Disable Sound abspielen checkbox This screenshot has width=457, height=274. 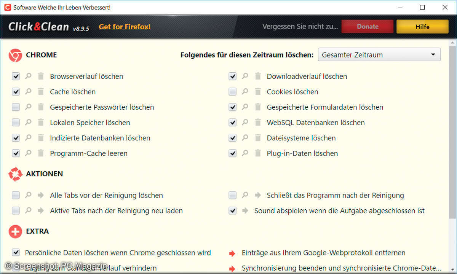(x=233, y=210)
